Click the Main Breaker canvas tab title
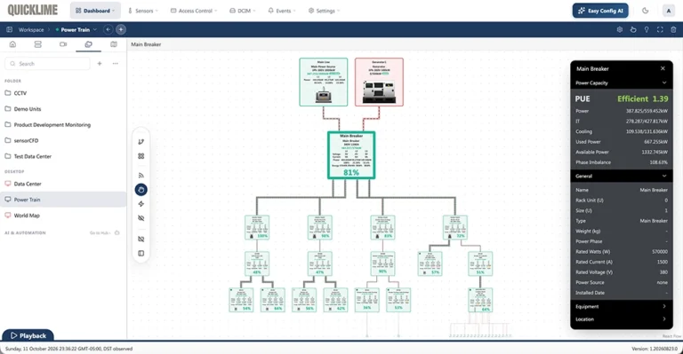This screenshot has width=683, height=354. (146, 44)
